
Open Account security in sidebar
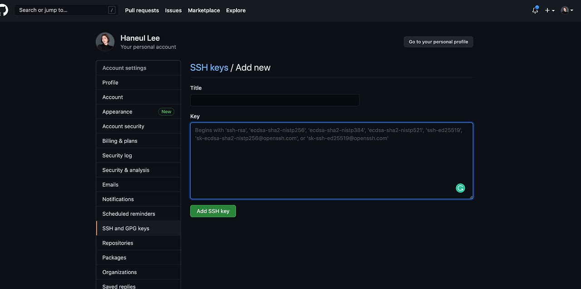point(138,126)
